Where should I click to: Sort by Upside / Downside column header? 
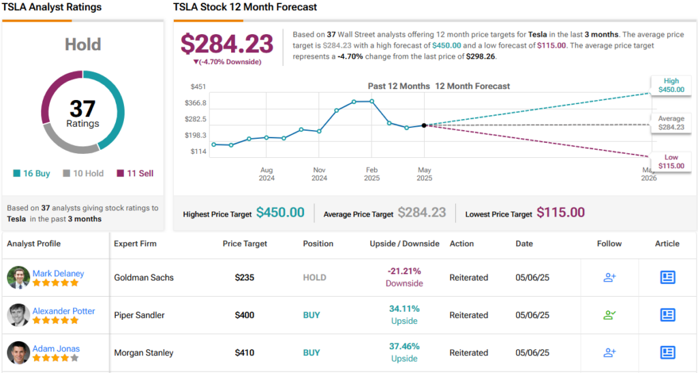pyautogui.click(x=404, y=244)
